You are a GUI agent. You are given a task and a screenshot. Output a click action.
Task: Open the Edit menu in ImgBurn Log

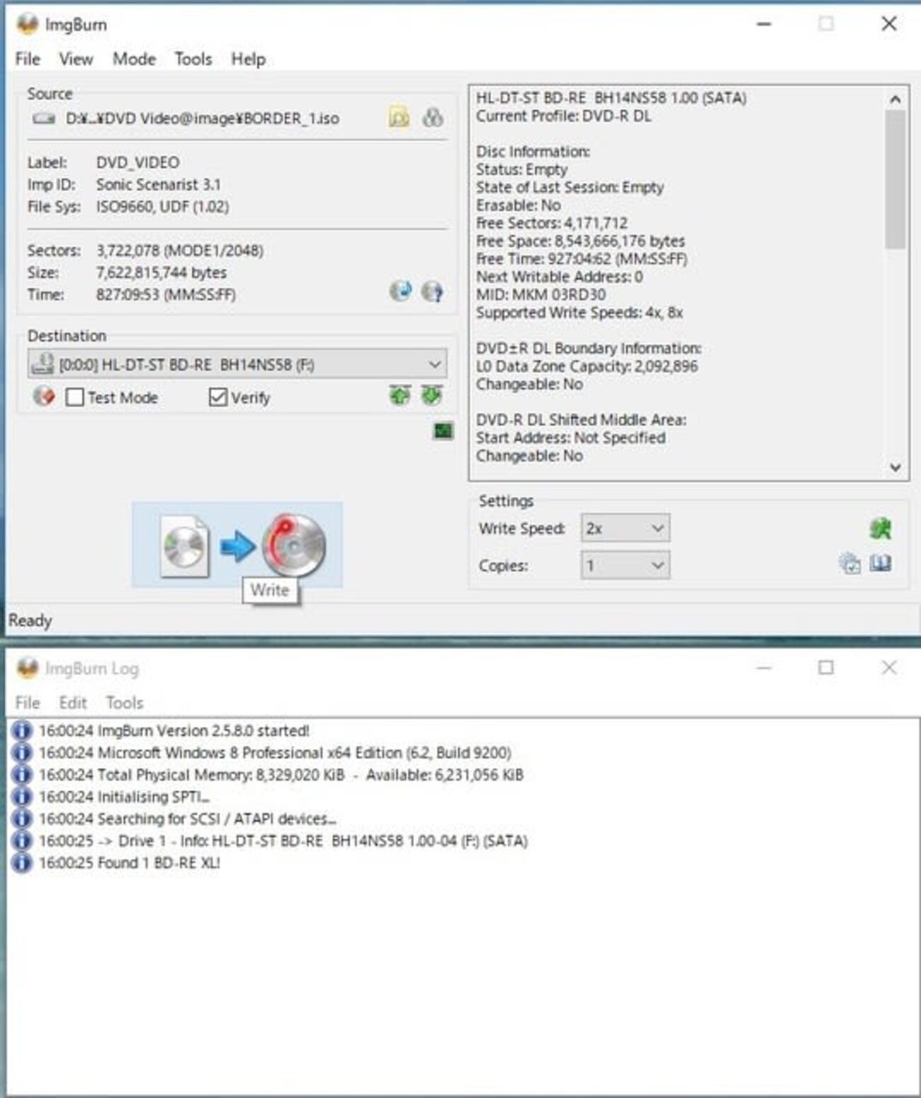click(x=73, y=703)
